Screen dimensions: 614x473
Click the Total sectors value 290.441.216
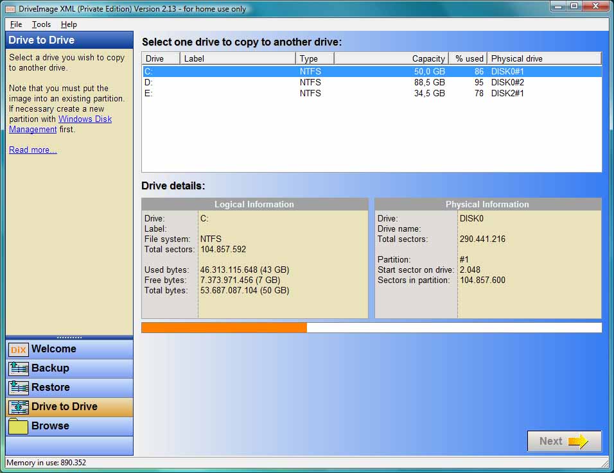pos(482,239)
